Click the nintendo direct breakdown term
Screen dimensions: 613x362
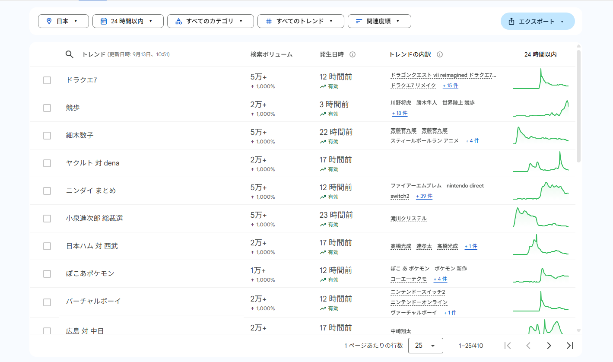pyautogui.click(x=465, y=186)
